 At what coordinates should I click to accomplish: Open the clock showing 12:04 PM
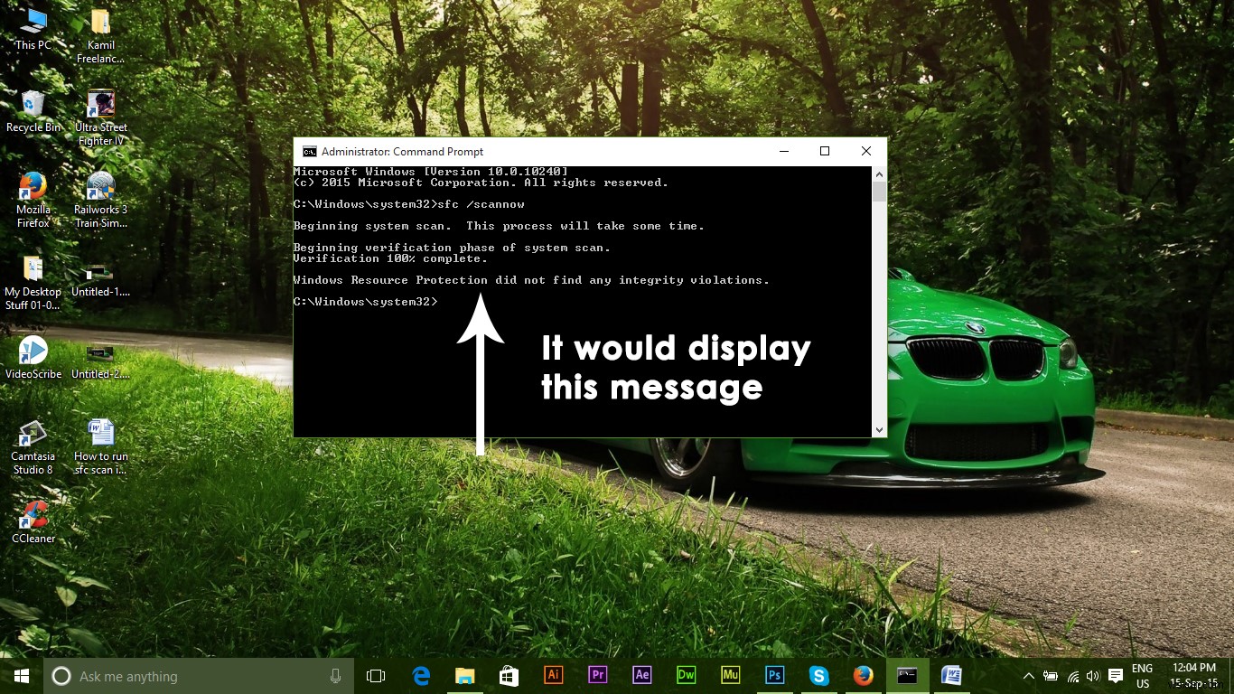(x=1193, y=676)
